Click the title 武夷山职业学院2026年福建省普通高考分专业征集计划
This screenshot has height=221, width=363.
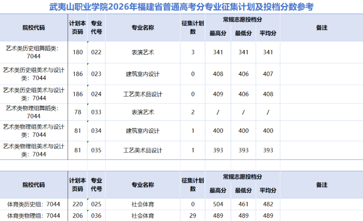(x=181, y=7)
